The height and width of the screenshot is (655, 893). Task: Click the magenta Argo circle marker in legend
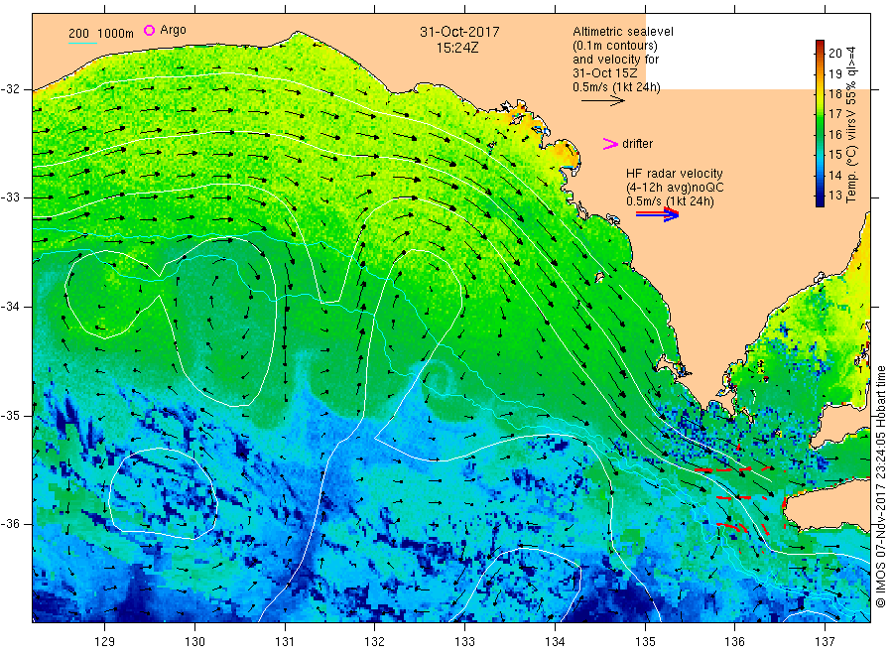pyautogui.click(x=149, y=30)
